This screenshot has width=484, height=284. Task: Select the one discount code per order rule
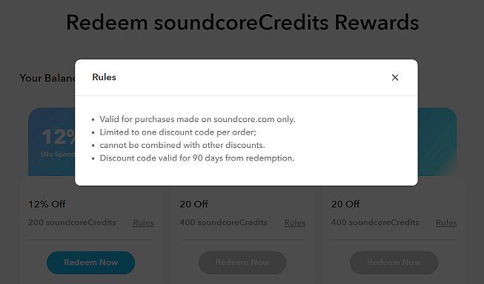tap(178, 132)
